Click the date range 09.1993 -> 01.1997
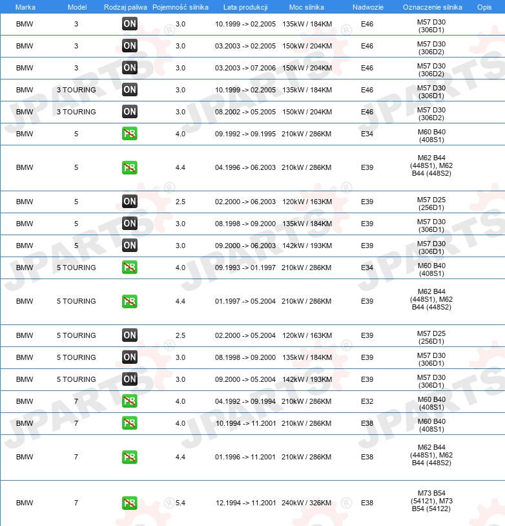Screen dimensions: 505x526 tap(245, 268)
